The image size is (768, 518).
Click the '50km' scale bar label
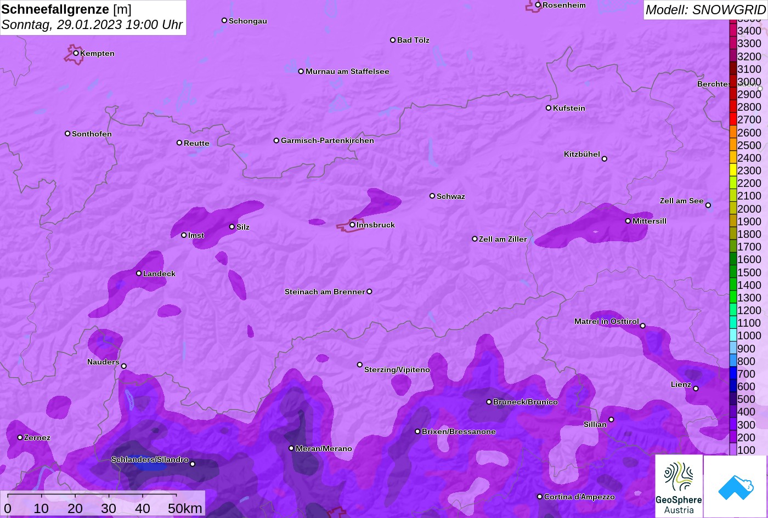[x=185, y=509]
